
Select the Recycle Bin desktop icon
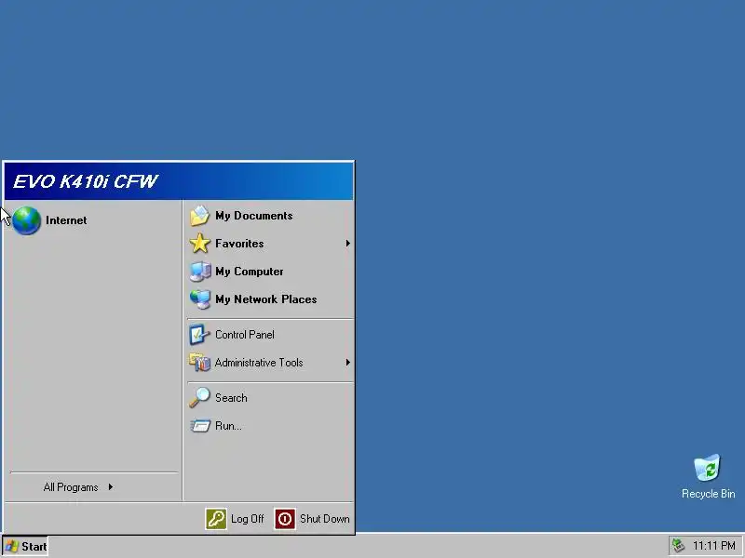pos(707,468)
